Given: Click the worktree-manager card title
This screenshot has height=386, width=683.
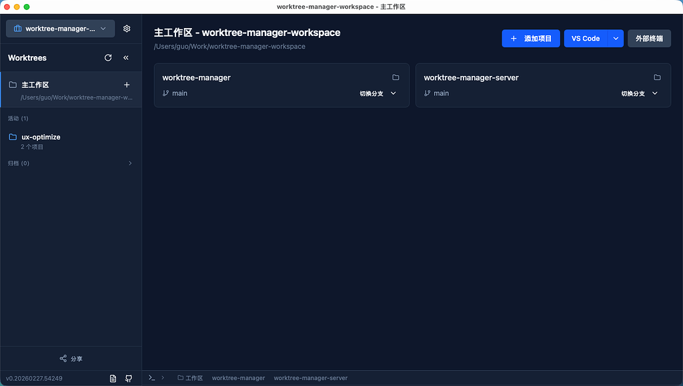Looking at the screenshot, I should click(197, 77).
